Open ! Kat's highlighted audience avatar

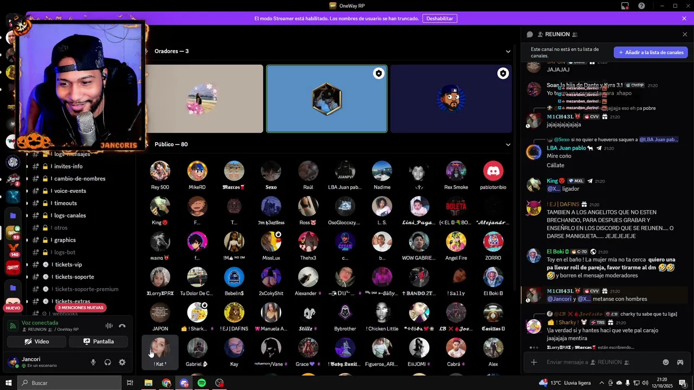pyautogui.click(x=160, y=348)
